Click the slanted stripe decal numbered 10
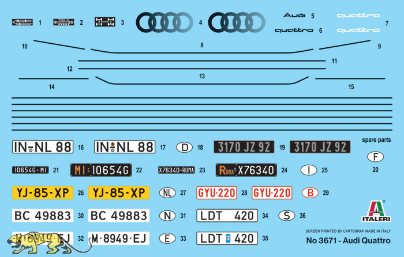Screen dimensions: 404x257 (x=59, y=44)
